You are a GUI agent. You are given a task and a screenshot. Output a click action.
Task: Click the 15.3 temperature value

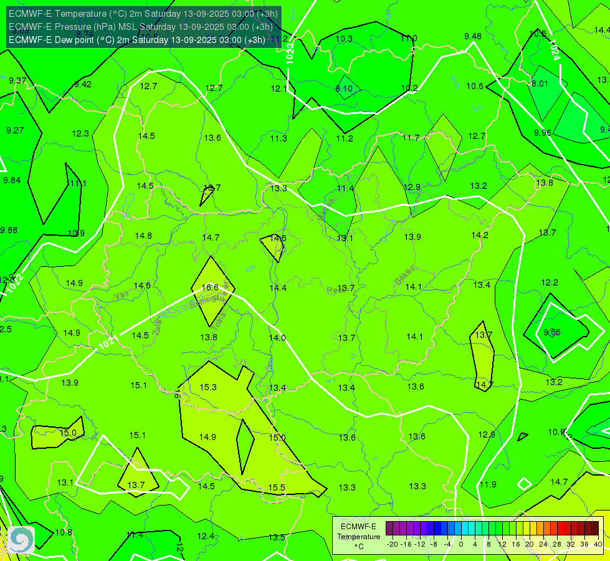pyautogui.click(x=208, y=387)
